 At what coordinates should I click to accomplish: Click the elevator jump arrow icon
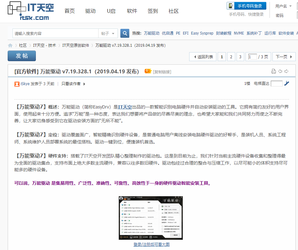click(x=286, y=83)
